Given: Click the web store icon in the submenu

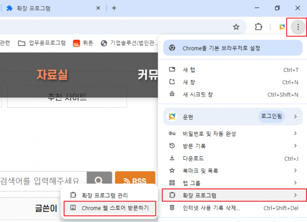Looking at the screenshot, I should click(x=73, y=208).
